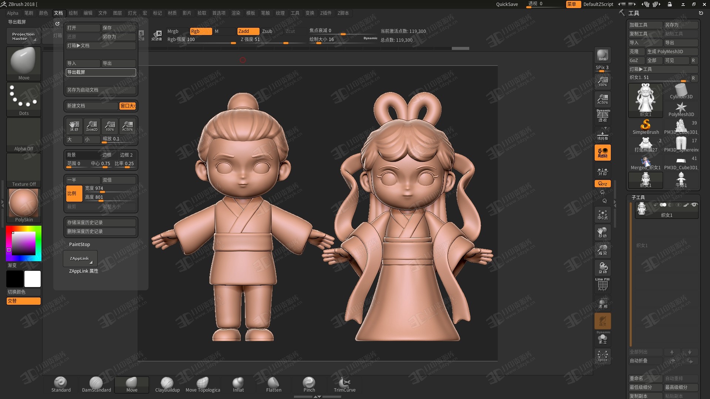The height and width of the screenshot is (399, 710).
Task: Click the QuickSave button
Action: click(x=507, y=4)
